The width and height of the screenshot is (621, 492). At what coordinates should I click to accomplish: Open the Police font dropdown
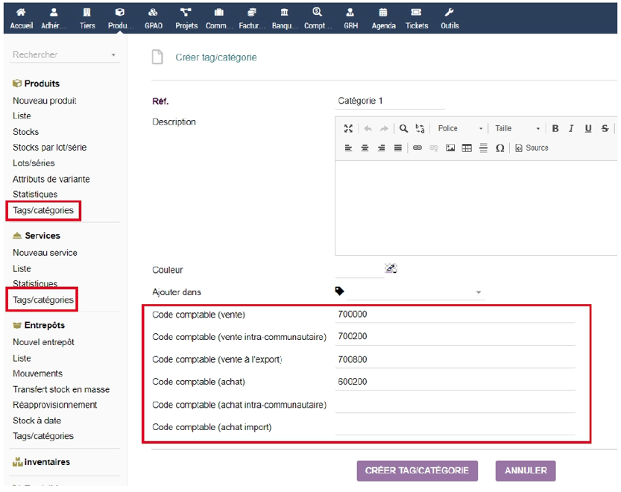(x=460, y=128)
